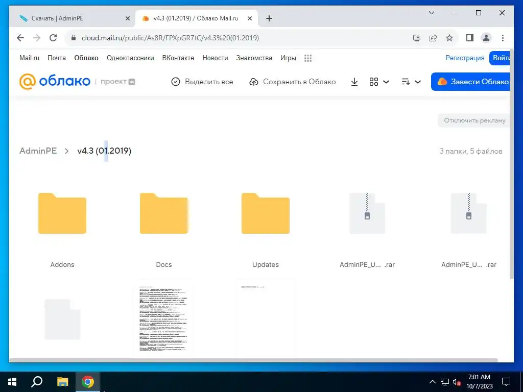
Task: Open the sort order dropdown
Action: [411, 82]
